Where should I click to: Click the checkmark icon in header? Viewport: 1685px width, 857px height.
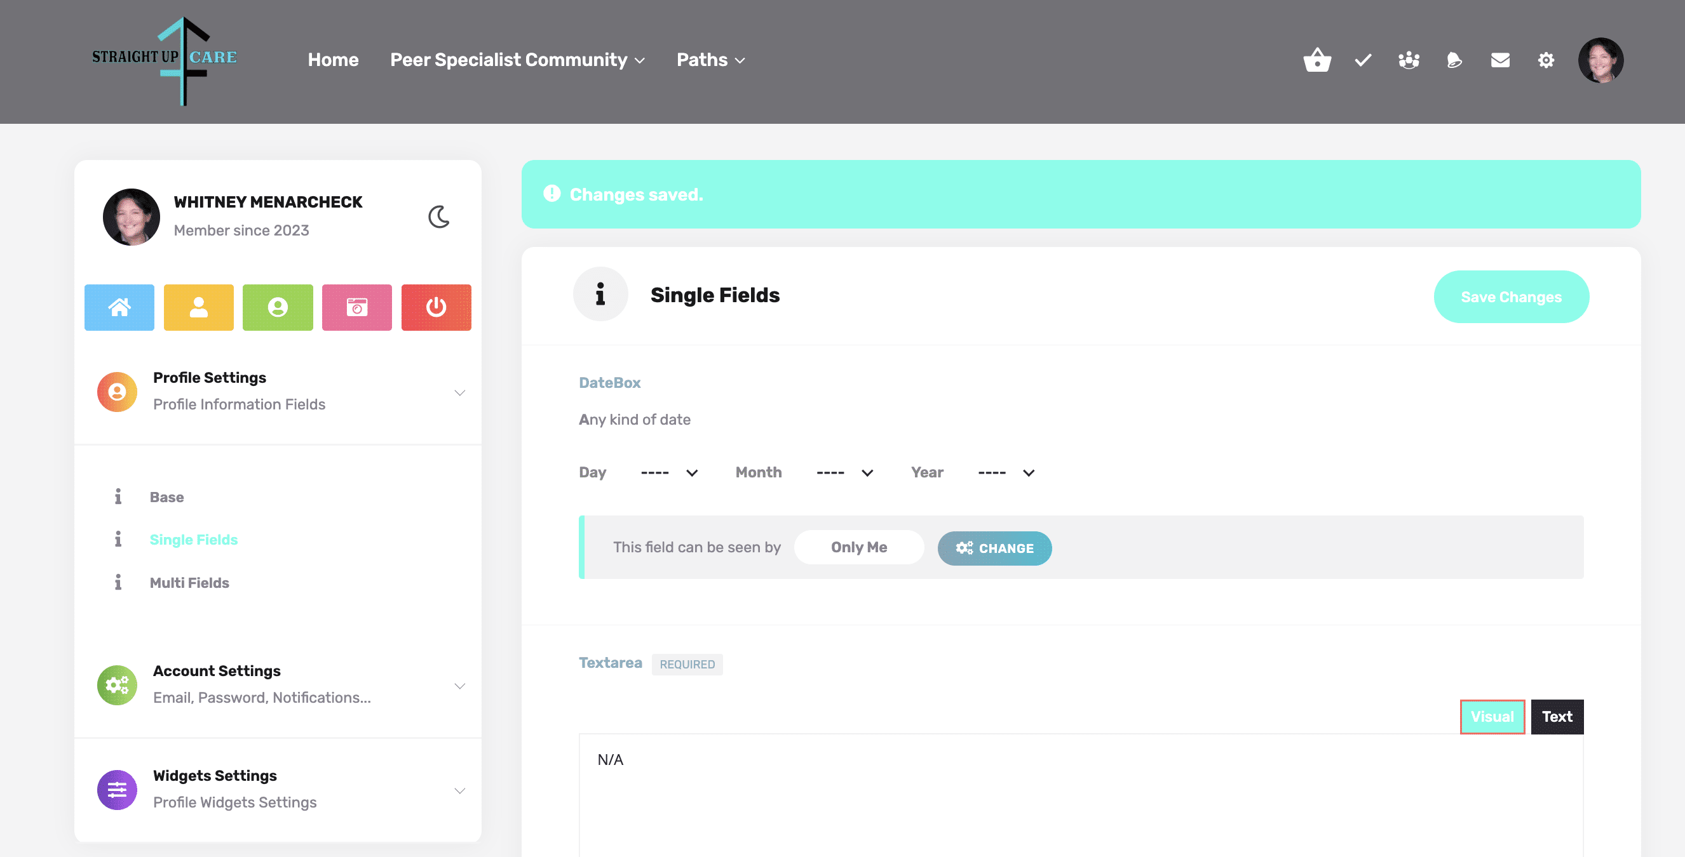(1363, 60)
